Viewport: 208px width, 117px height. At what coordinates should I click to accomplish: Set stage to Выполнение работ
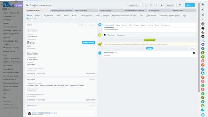pos(160,10)
